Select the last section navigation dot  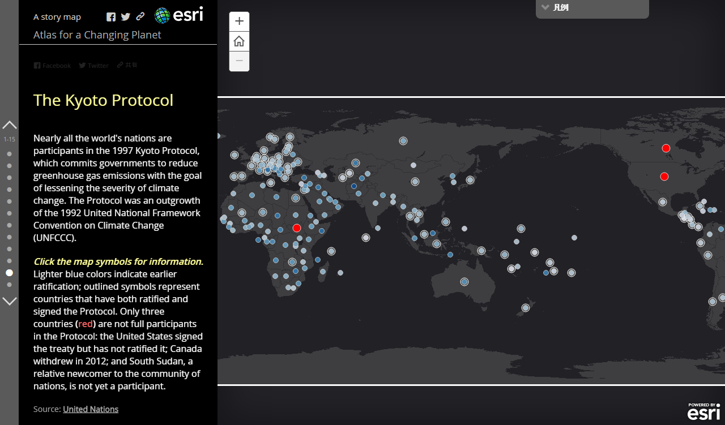coord(9,285)
